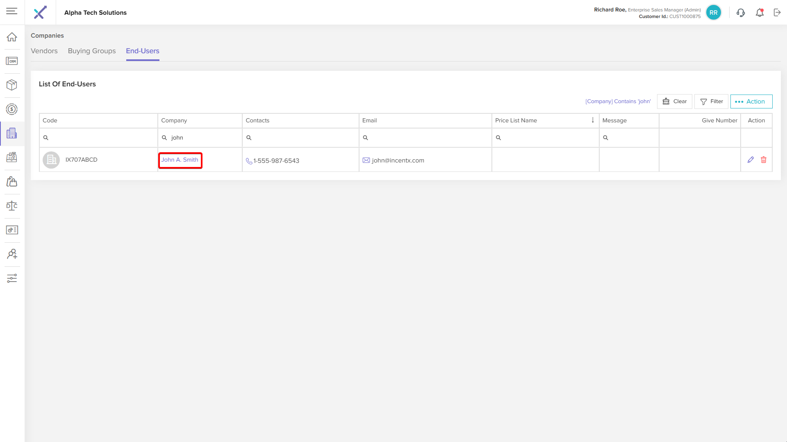Image resolution: width=787 pixels, height=442 pixels.
Task: Open the CRM sidebar icon
Action: point(12,61)
